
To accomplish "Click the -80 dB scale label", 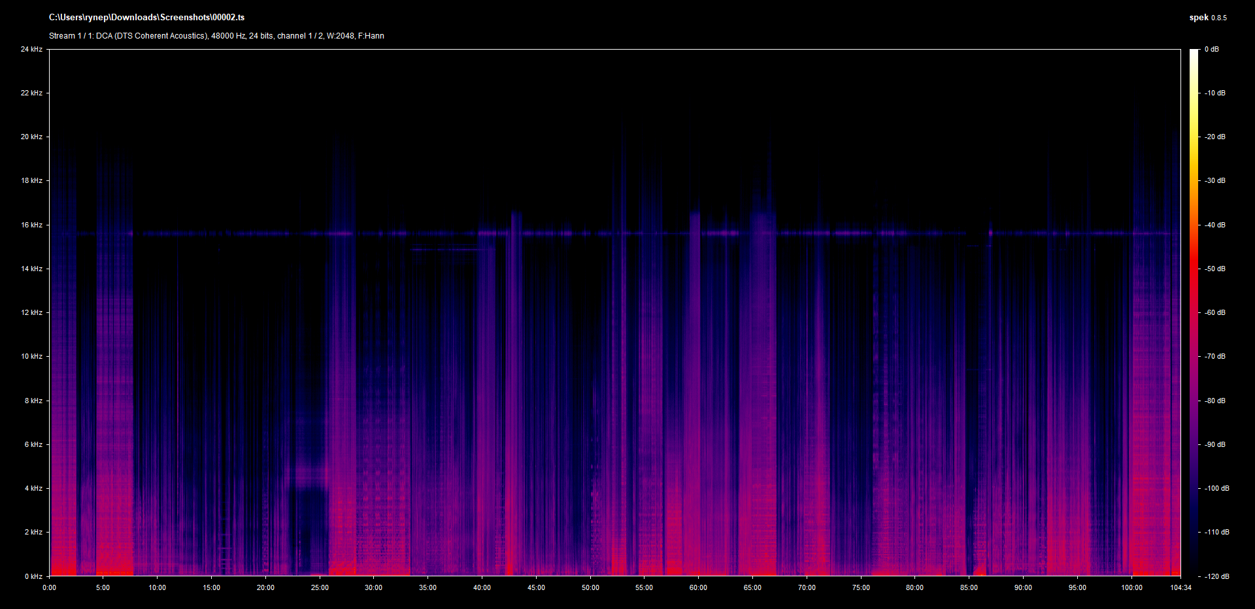I will [1215, 401].
